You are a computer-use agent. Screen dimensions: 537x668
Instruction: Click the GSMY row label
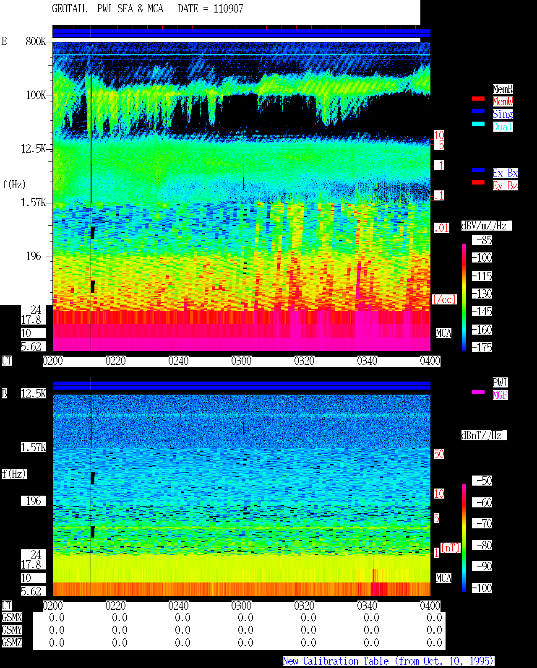[x=12, y=630]
